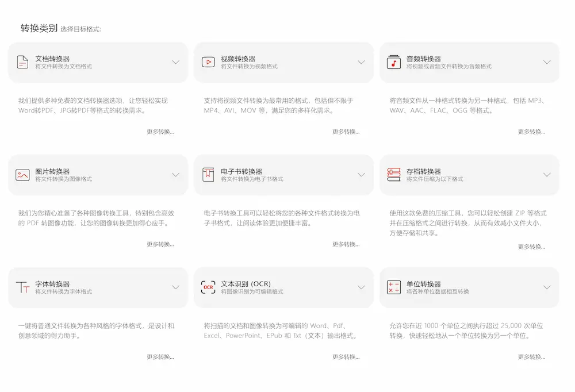Click the video converter play icon

point(208,62)
